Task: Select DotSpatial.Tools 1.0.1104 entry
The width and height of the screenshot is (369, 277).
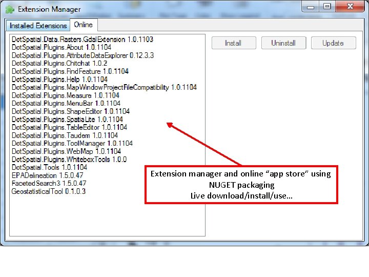Action: (49, 167)
